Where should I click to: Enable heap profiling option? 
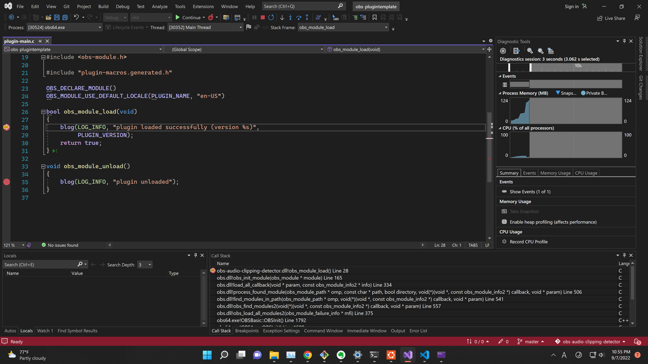[553, 222]
